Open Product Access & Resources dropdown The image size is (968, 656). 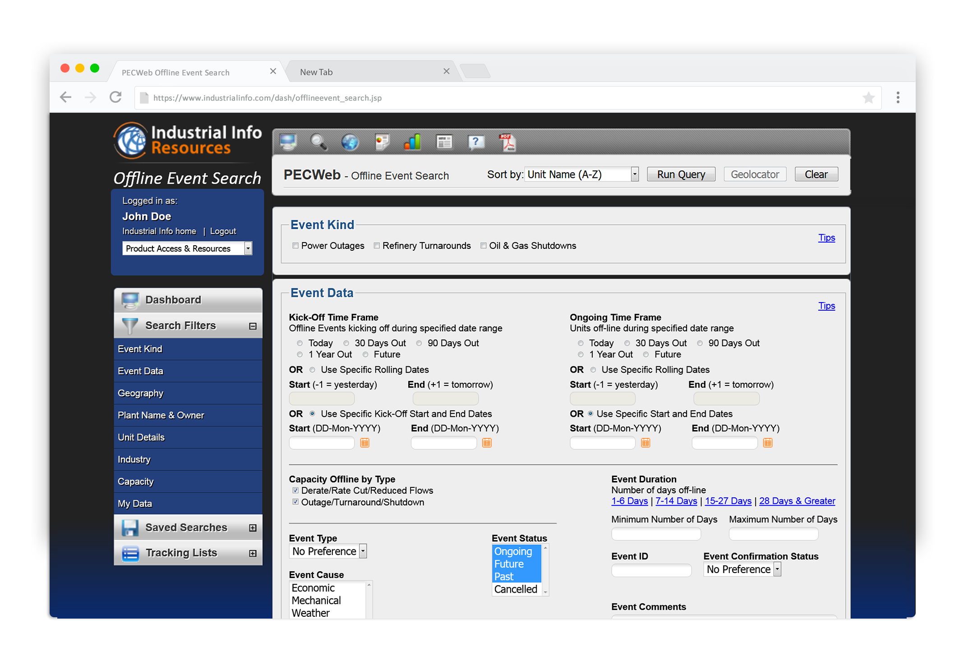tap(187, 248)
